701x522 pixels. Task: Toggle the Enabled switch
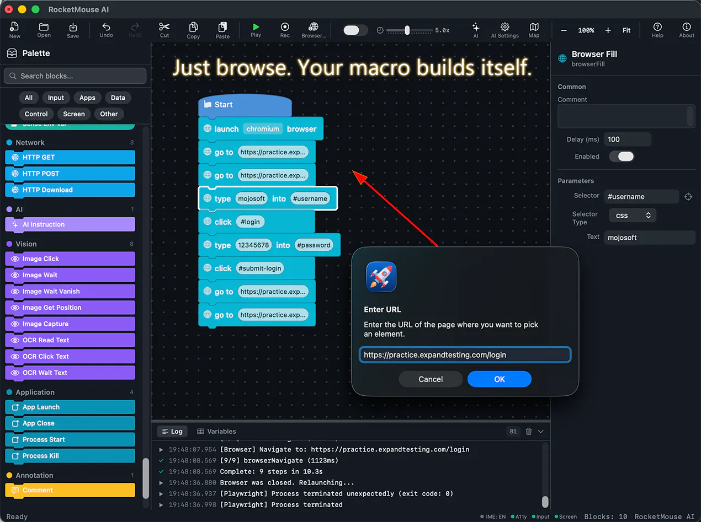(x=622, y=157)
